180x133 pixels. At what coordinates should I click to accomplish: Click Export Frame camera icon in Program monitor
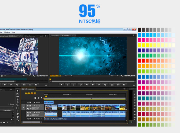tap(124, 84)
